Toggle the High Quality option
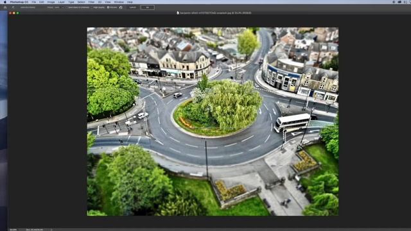The width and height of the screenshot is (411, 231). coord(99,7)
